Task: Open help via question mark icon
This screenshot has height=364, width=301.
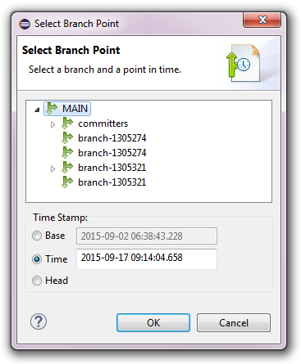Action: click(x=39, y=321)
